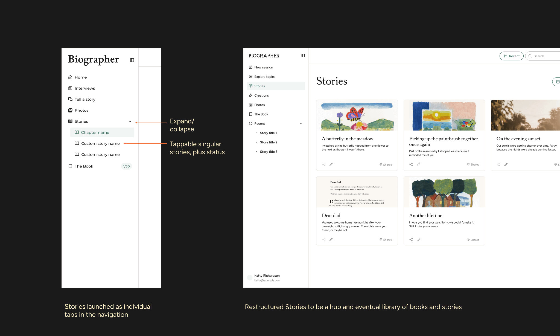Edit the Another lifetime story
The height and width of the screenshot is (336, 560).
[419, 240]
